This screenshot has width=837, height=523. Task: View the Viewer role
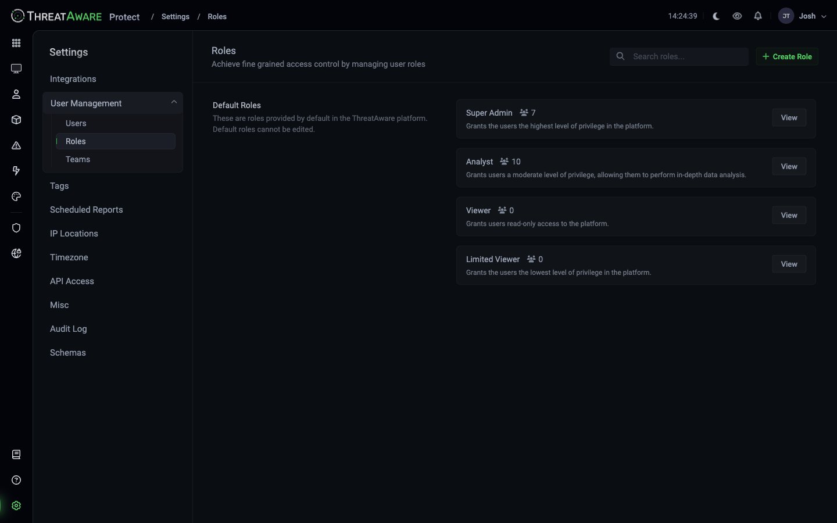[x=789, y=215]
